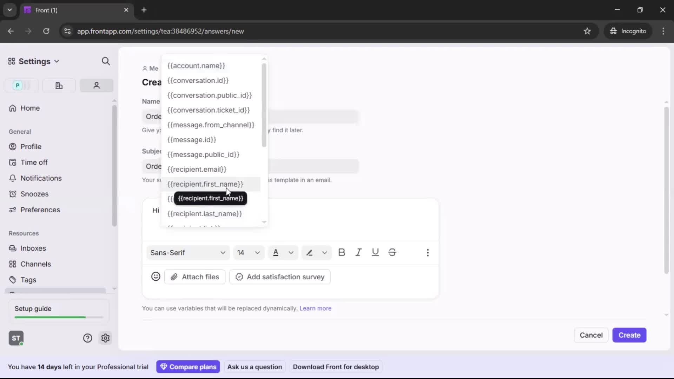Open the Channels settings section

35,264
